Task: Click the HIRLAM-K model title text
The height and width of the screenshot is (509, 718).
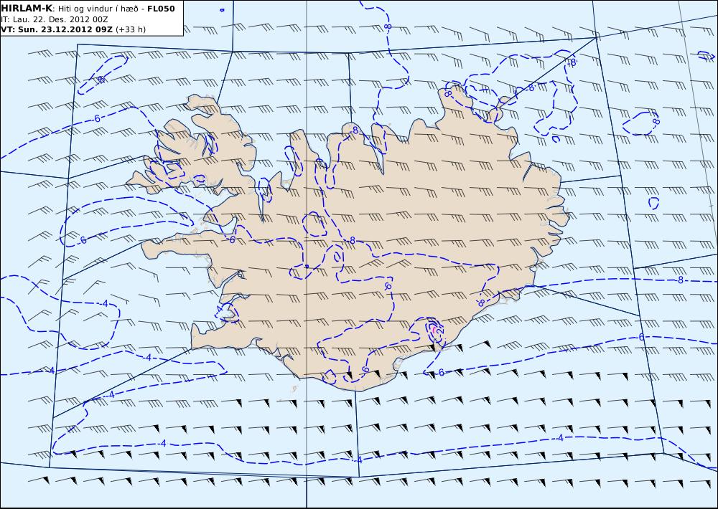Action: tap(27, 9)
